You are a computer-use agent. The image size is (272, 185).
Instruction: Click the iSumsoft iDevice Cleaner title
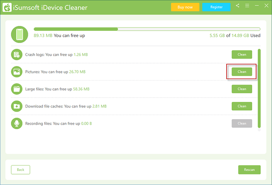tap(50, 8)
